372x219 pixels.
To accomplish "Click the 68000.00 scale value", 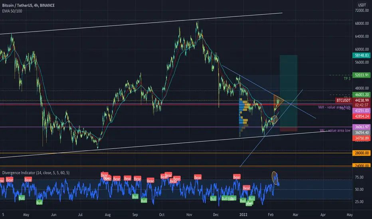I will coord(362,23).
